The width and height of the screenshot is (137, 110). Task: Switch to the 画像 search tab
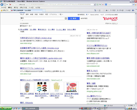27,14
